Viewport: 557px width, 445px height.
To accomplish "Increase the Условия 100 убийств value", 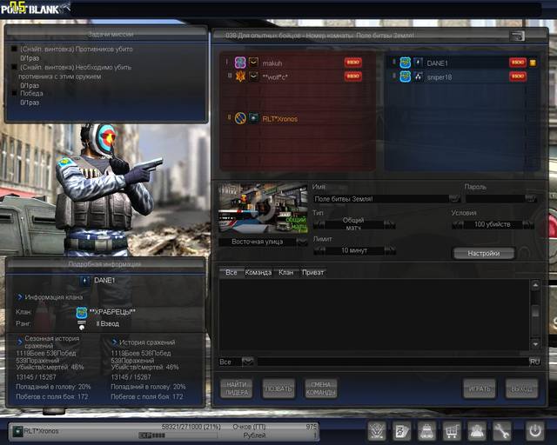I will pyautogui.click(x=528, y=224).
